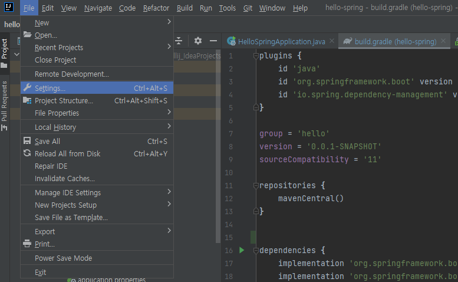This screenshot has height=282, width=458.
Task: Click the Project panel vertical scrollbar
Action: (x=218, y=146)
